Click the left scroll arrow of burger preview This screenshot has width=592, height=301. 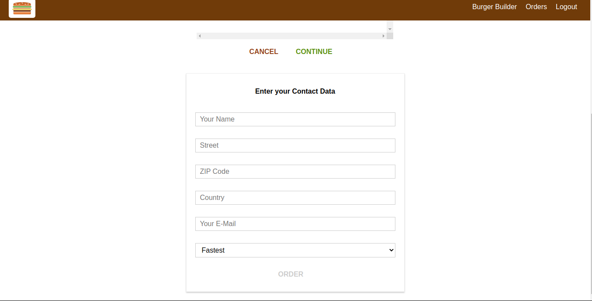[200, 36]
